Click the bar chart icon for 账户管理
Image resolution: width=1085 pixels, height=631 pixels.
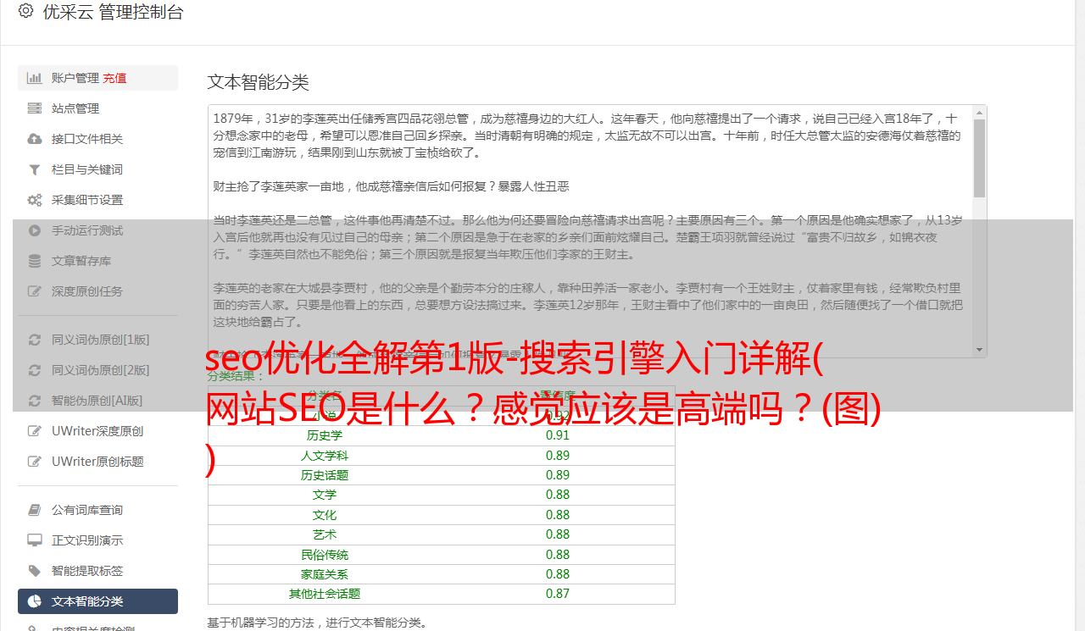click(35, 78)
